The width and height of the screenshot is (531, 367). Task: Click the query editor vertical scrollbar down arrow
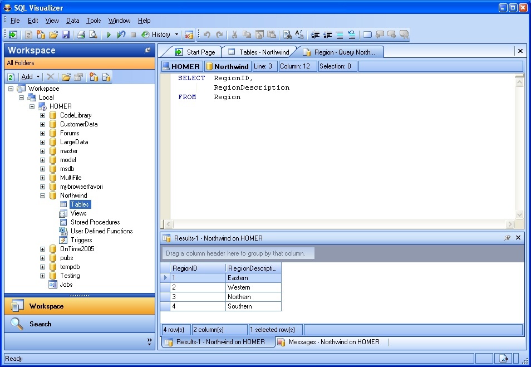[x=519, y=215]
